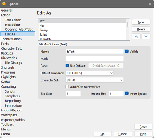
Task: Select the Cache page
Action: [x=5, y=134]
